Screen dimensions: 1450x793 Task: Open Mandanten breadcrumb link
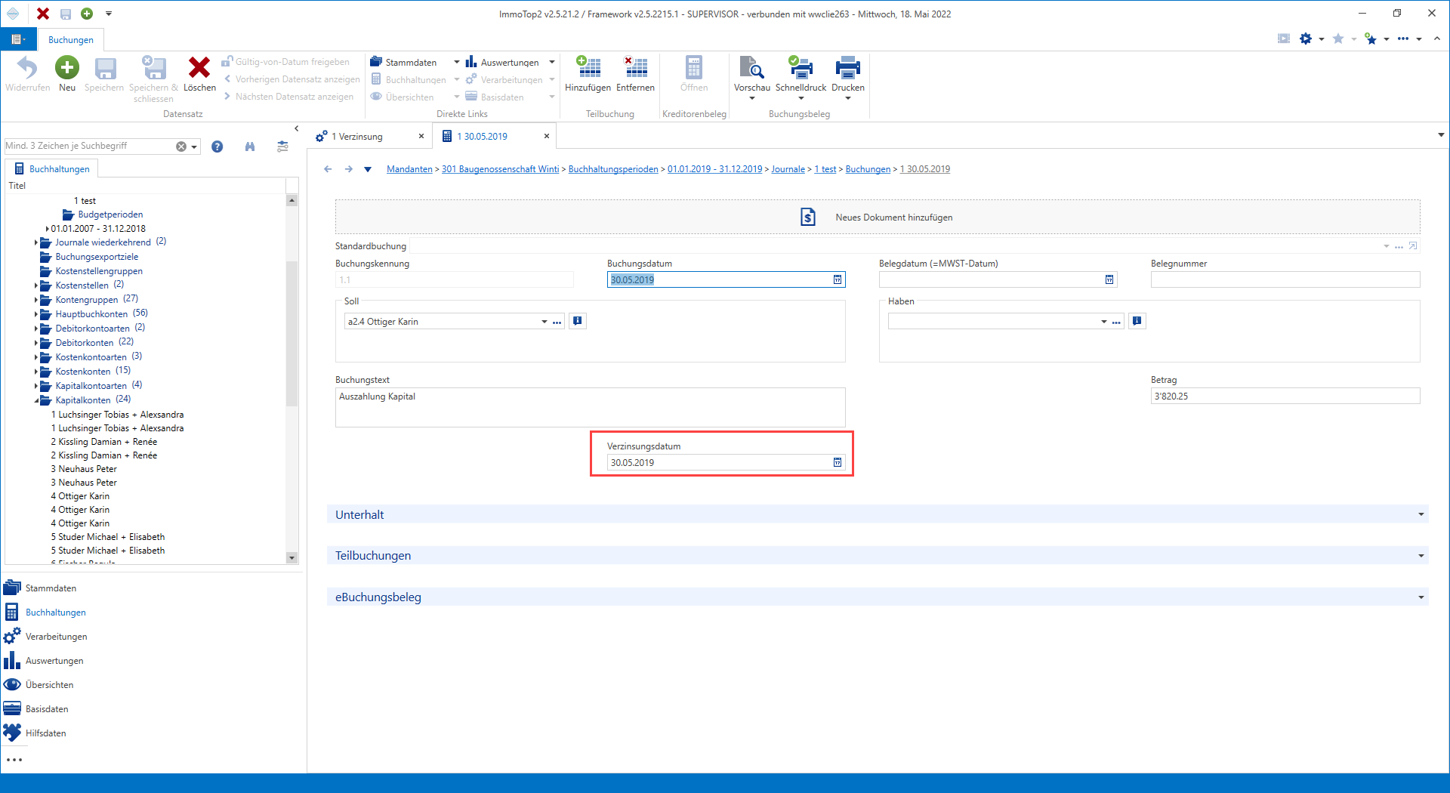(x=409, y=169)
